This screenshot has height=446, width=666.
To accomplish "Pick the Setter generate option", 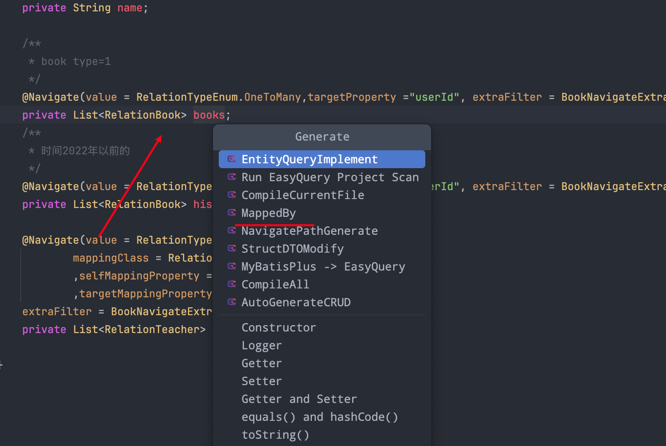I will point(261,381).
